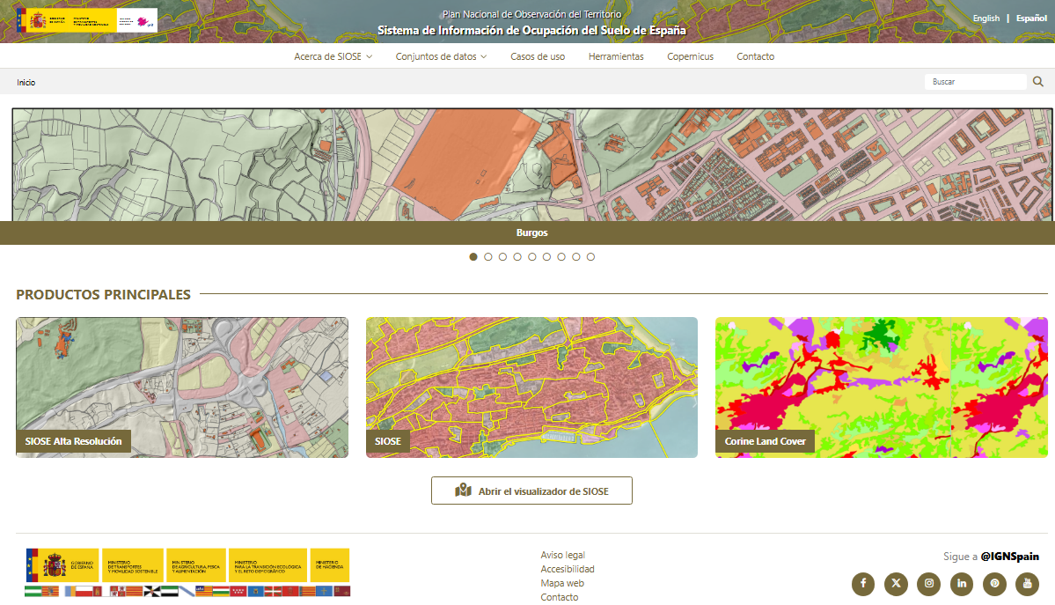Image resolution: width=1055 pixels, height=605 pixels.
Task: Select the fifth carousel slide dot
Action: (x=532, y=257)
